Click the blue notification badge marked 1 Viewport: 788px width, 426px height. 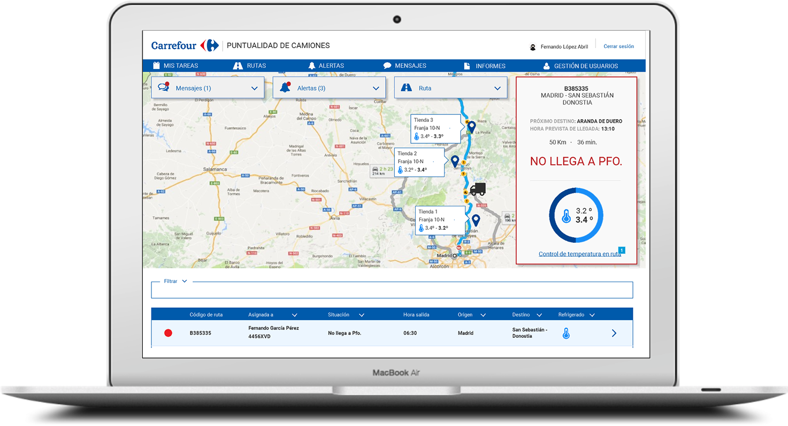(x=622, y=250)
